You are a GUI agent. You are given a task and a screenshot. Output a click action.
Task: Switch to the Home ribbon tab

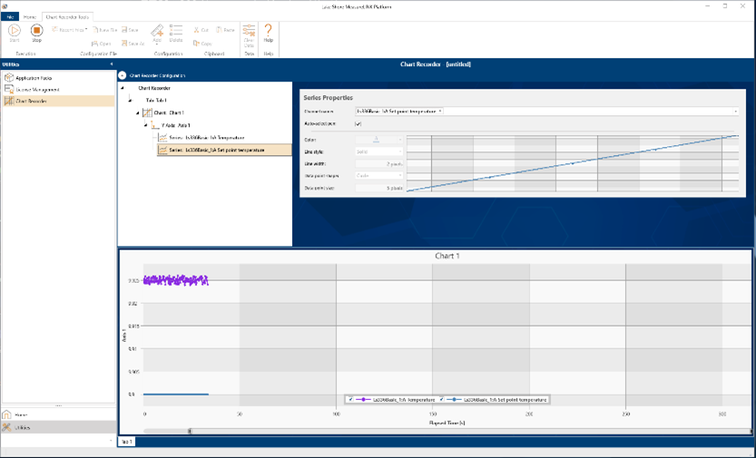pos(30,16)
